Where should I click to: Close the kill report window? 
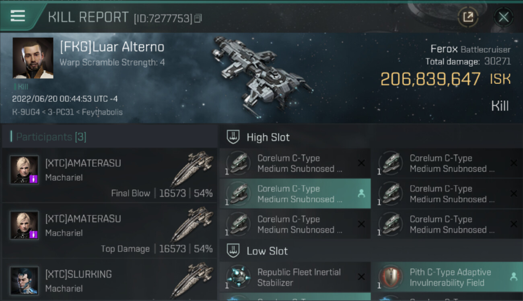(503, 17)
